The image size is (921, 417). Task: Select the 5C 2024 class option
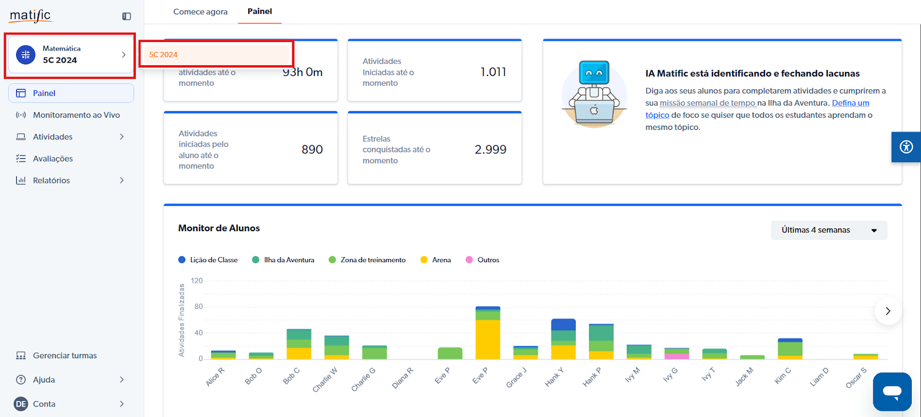[216, 55]
